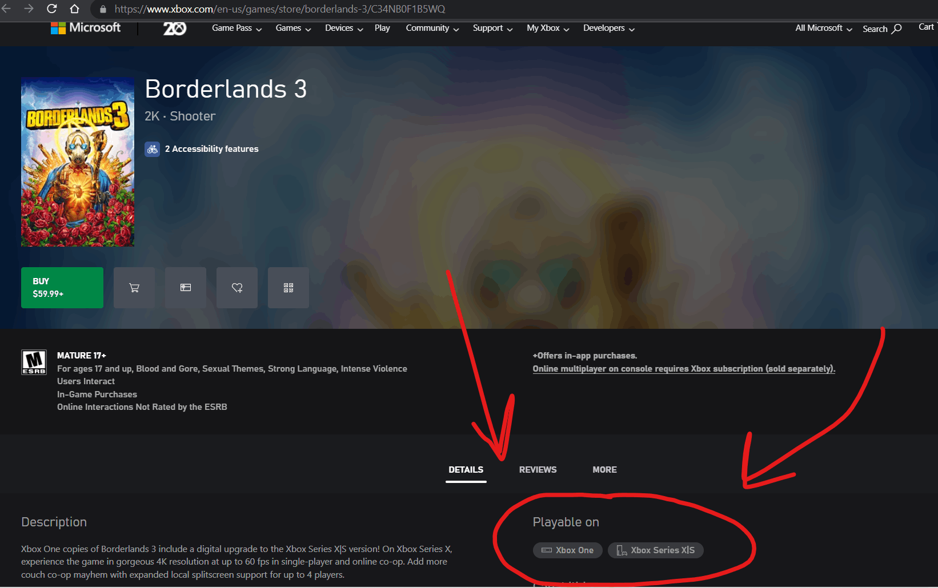Click the 2K · Shooter subtitle
The width and height of the screenshot is (938, 588).
point(180,116)
